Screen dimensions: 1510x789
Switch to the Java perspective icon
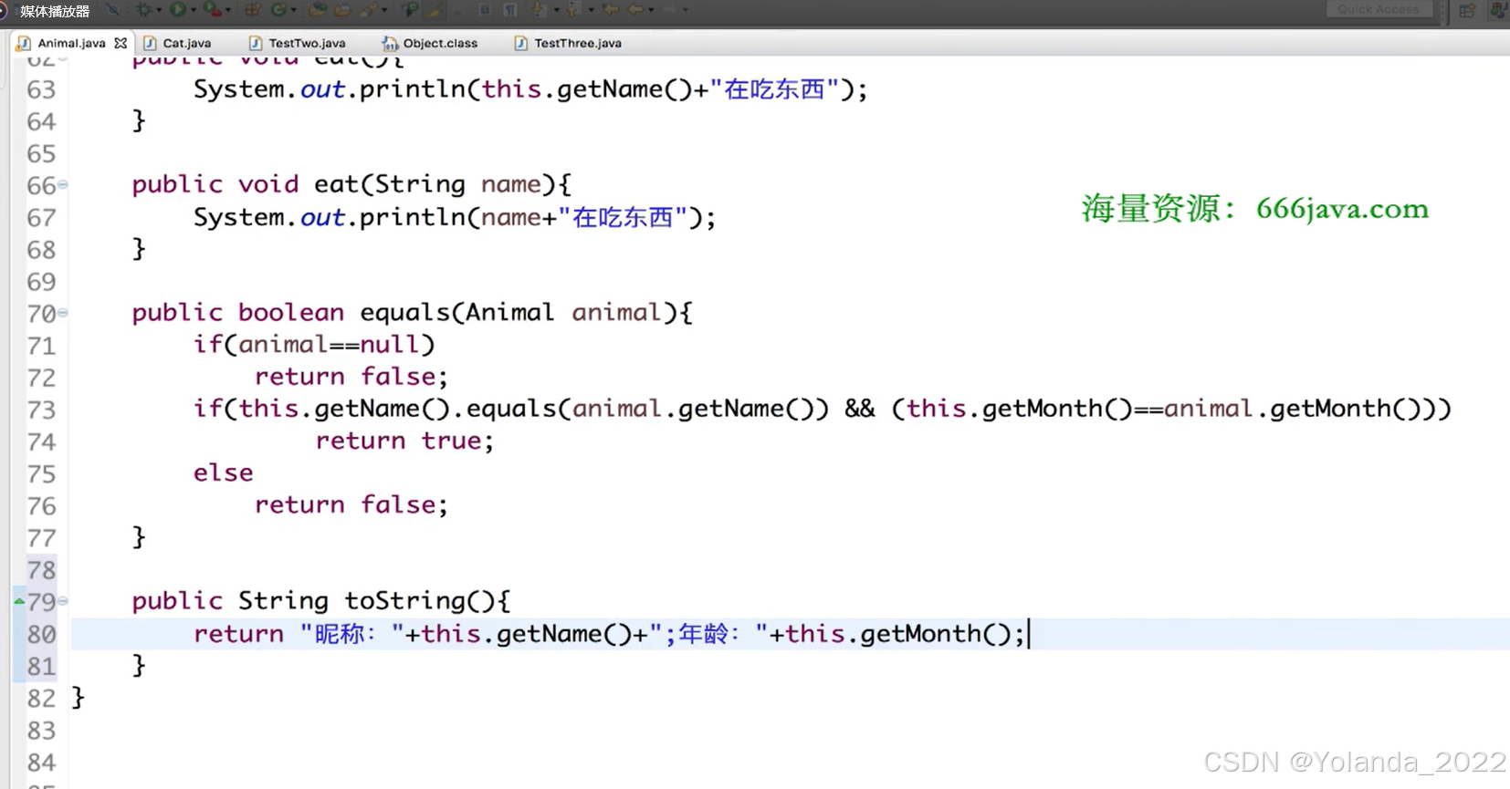coord(1498,10)
